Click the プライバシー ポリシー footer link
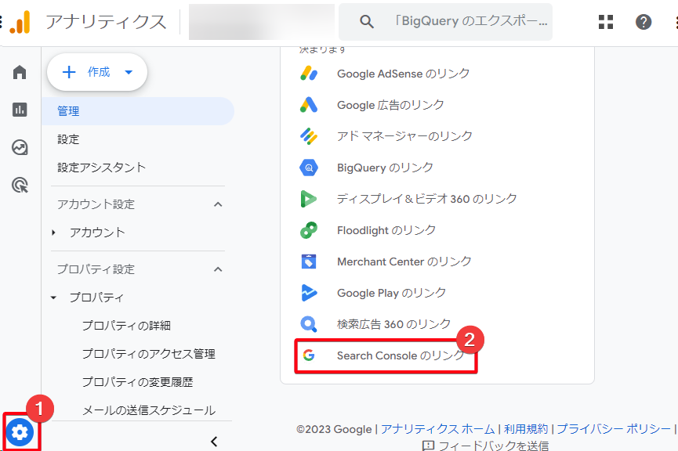The width and height of the screenshot is (678, 451). pos(614,429)
